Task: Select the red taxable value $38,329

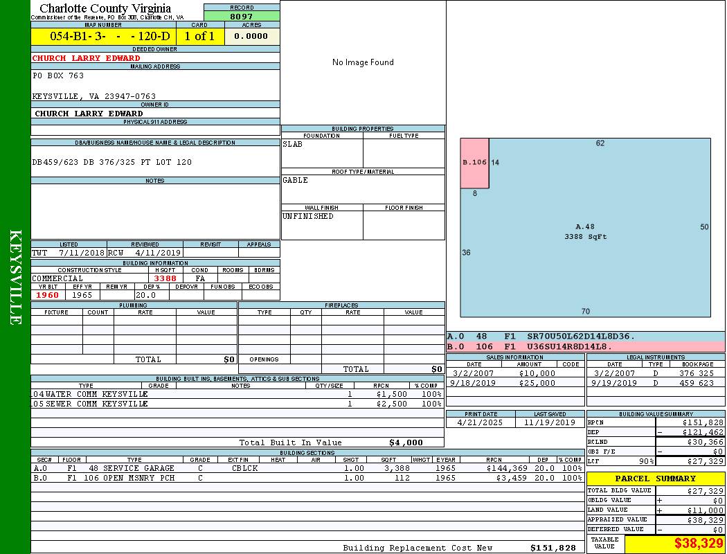Action: click(698, 544)
